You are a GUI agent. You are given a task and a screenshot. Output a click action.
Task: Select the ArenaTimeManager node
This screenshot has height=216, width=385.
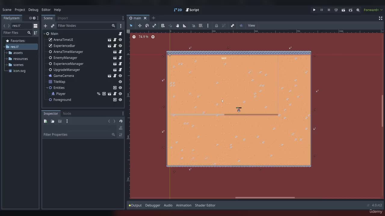[68, 52]
